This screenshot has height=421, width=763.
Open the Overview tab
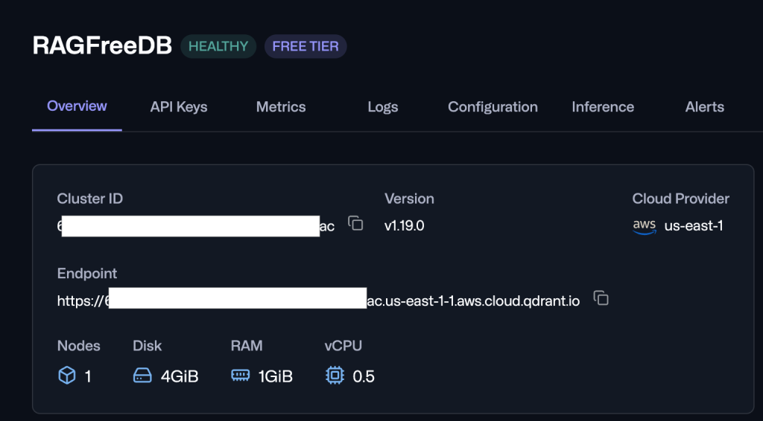pos(77,106)
